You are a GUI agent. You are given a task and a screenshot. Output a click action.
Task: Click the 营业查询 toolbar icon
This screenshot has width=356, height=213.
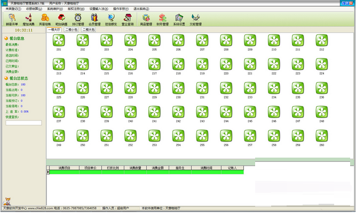(x=128, y=20)
